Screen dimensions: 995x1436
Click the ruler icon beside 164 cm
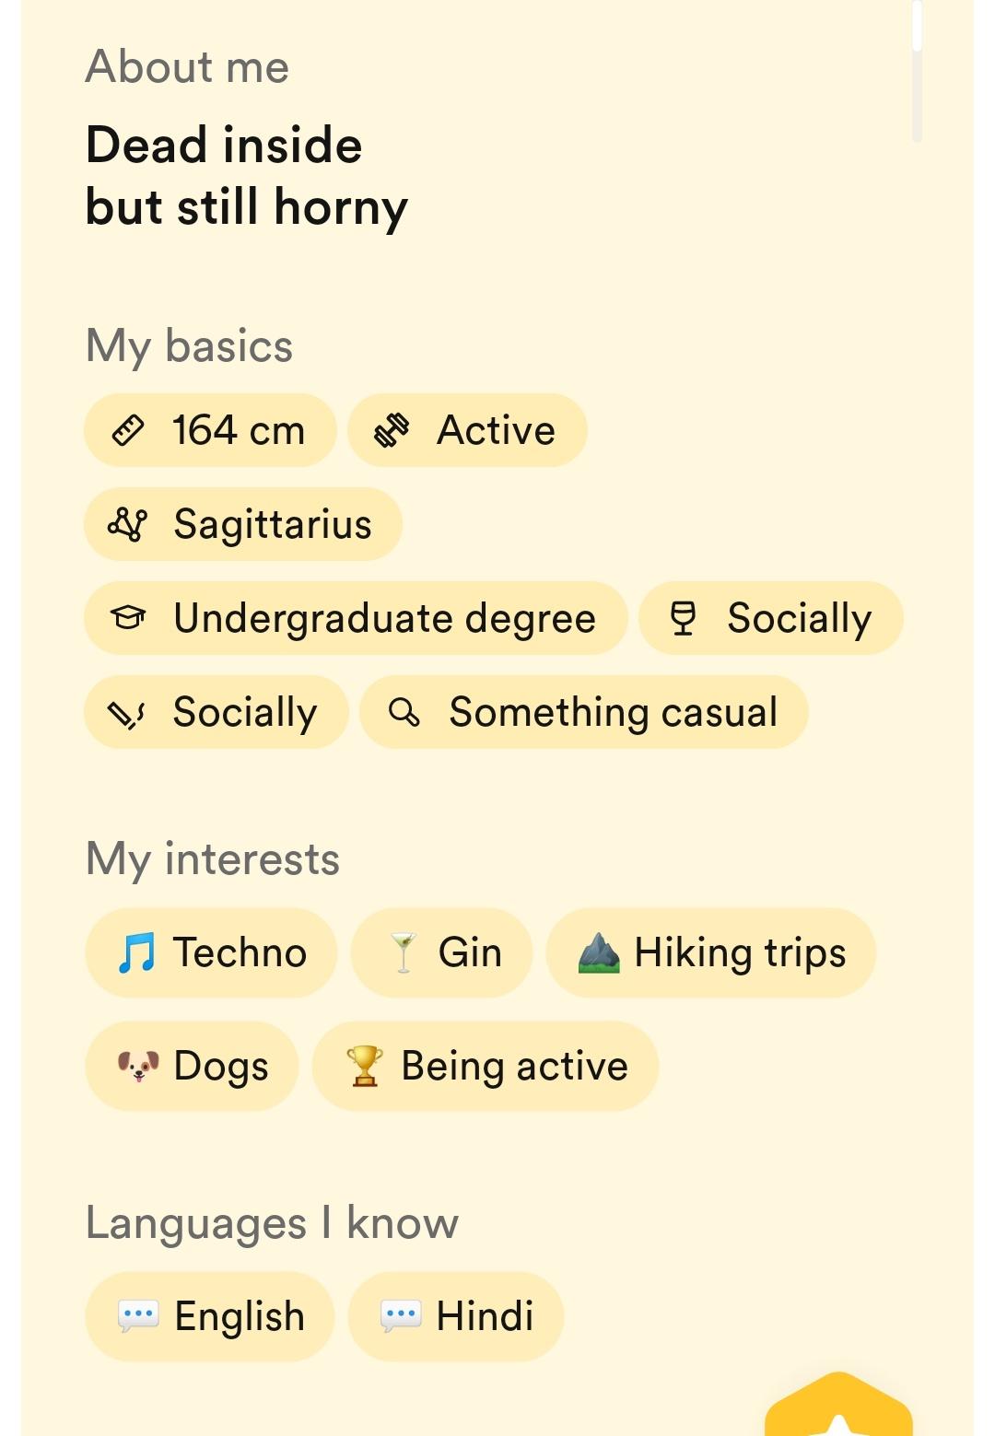point(128,430)
